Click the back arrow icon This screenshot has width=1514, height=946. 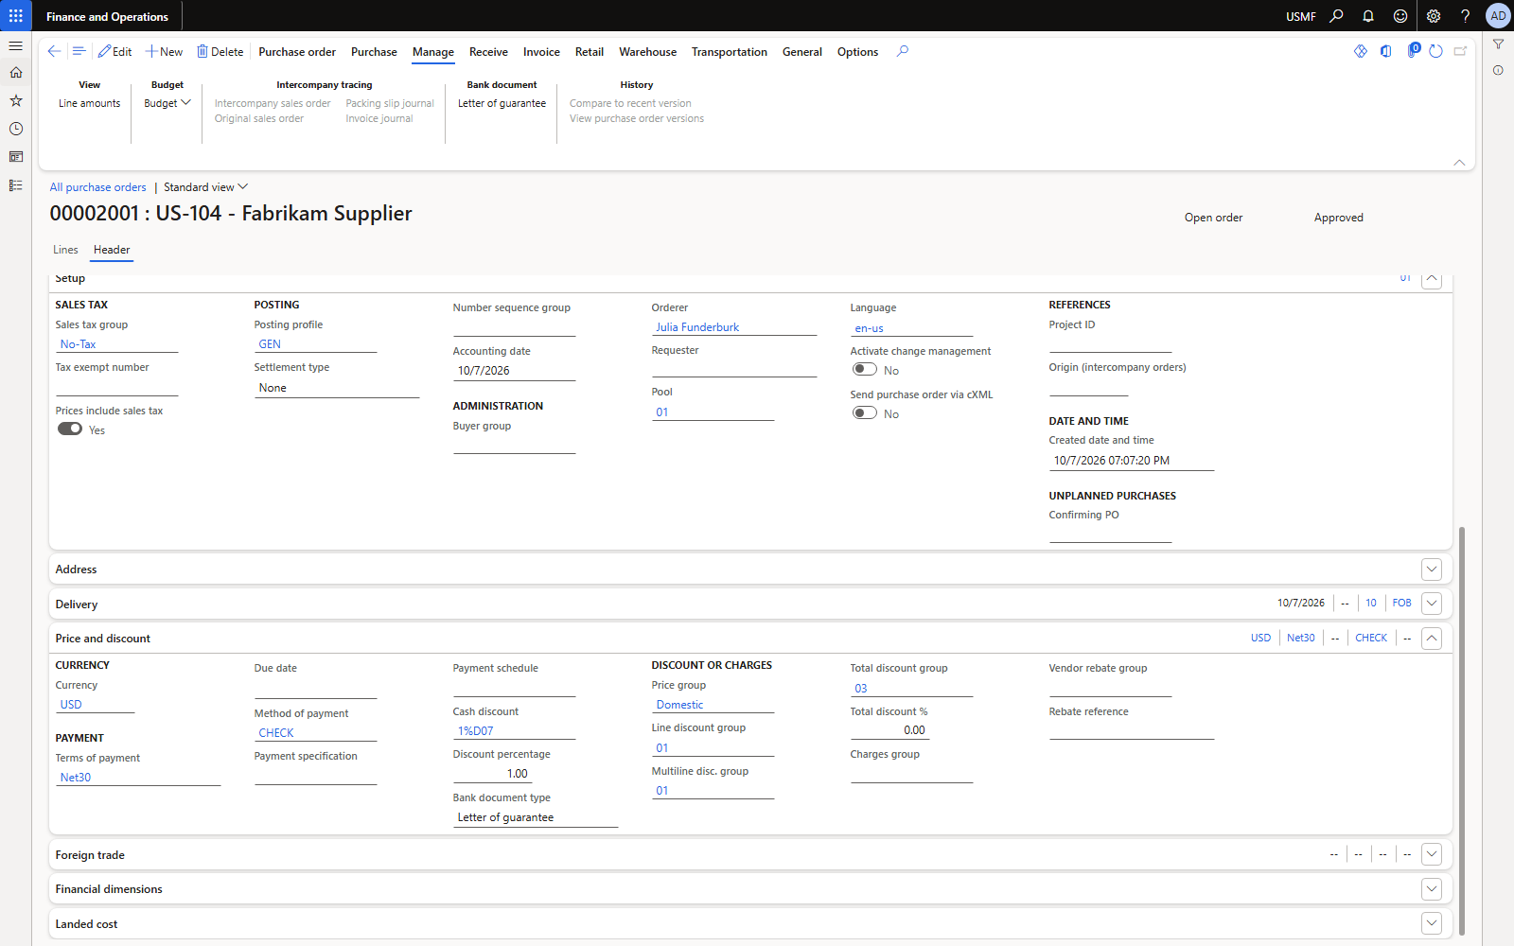click(54, 51)
